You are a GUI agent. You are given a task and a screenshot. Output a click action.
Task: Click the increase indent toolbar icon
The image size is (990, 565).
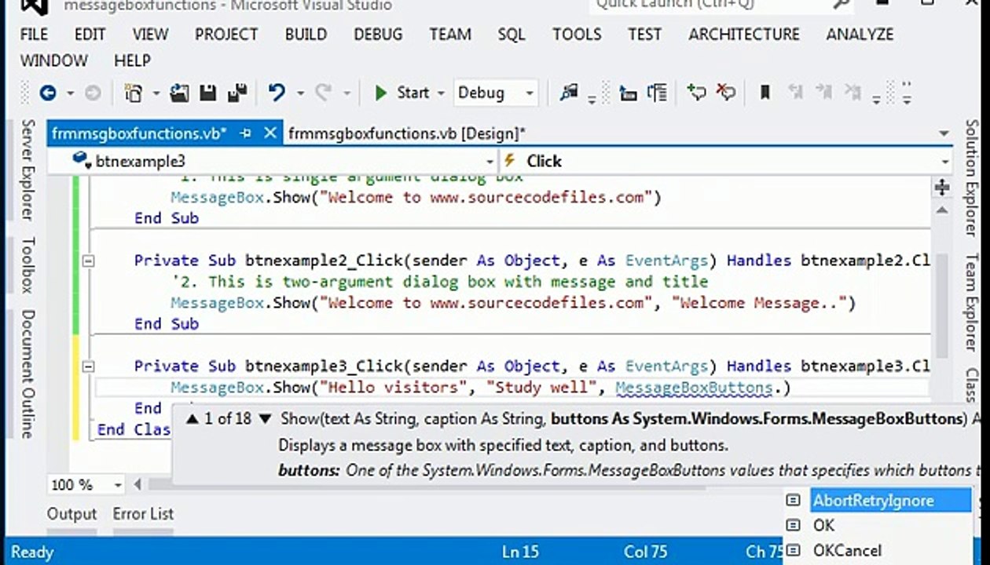coord(657,93)
